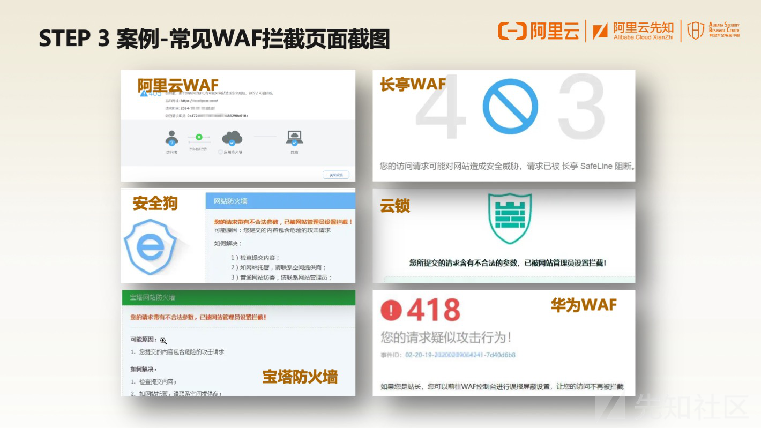Click the Yunsuo green brick-wall shield icon
Image resolution: width=761 pixels, height=428 pixels.
coord(510,219)
